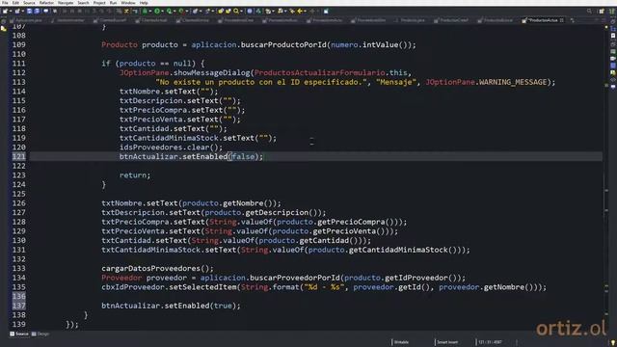
Task: Expand the external tools dropdown arrow
Action: point(186,11)
